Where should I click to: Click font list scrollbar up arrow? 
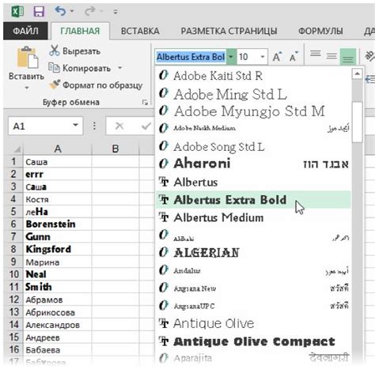coord(357,74)
